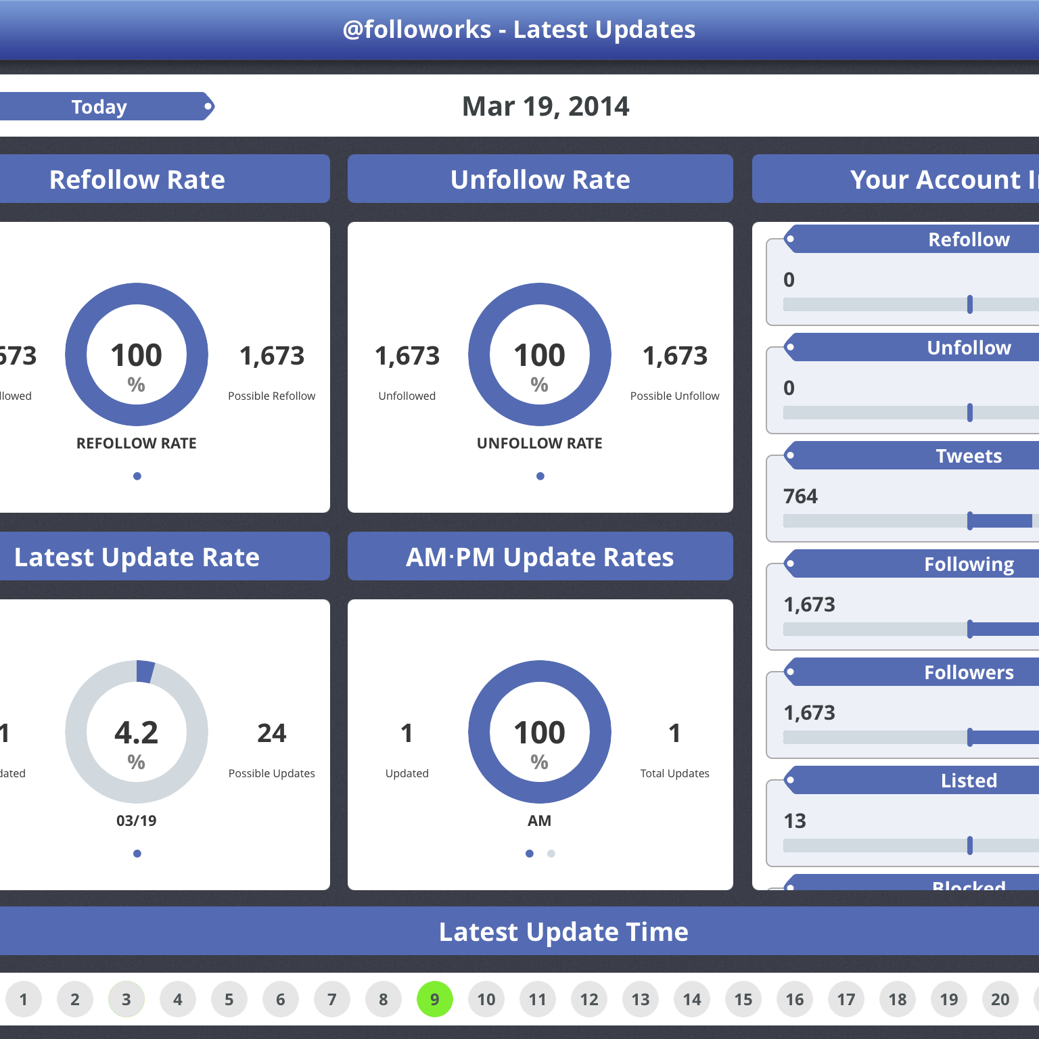
Task: Open the AM·PM Update Rates header
Action: coord(540,557)
